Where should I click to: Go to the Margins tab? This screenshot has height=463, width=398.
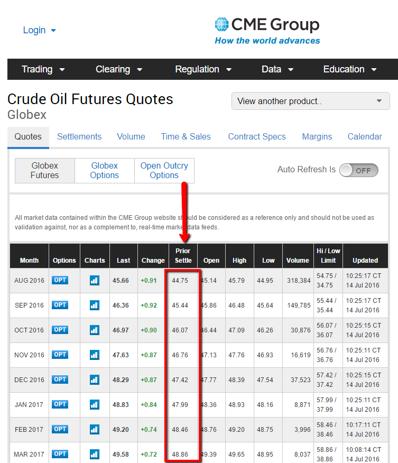(x=317, y=137)
